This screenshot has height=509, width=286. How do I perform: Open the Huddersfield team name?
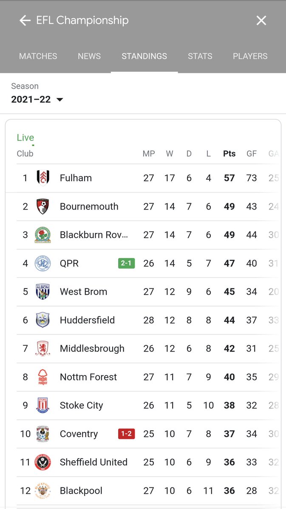[x=87, y=320]
